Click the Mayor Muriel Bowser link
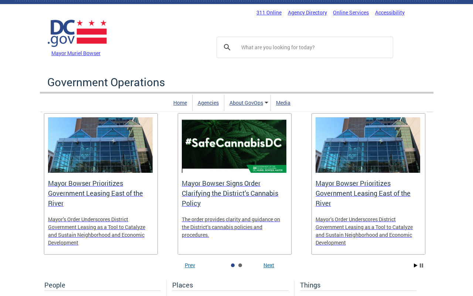The image size is (473, 296). point(76,53)
